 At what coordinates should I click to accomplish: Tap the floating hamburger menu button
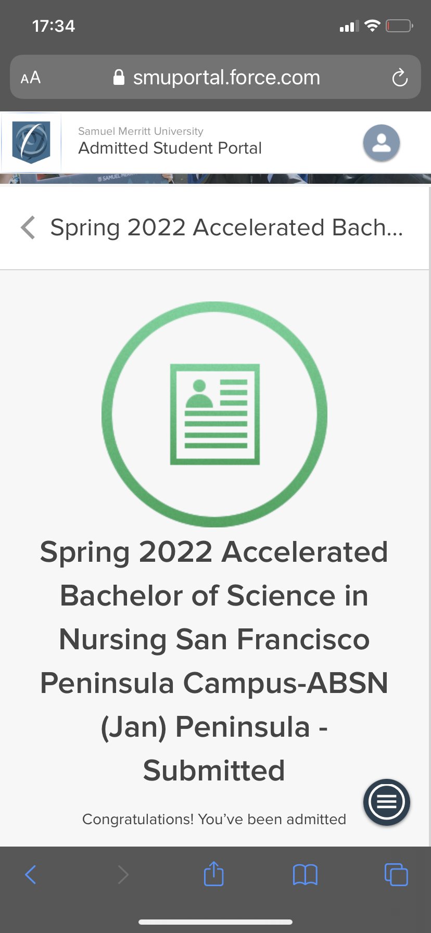coord(386,802)
